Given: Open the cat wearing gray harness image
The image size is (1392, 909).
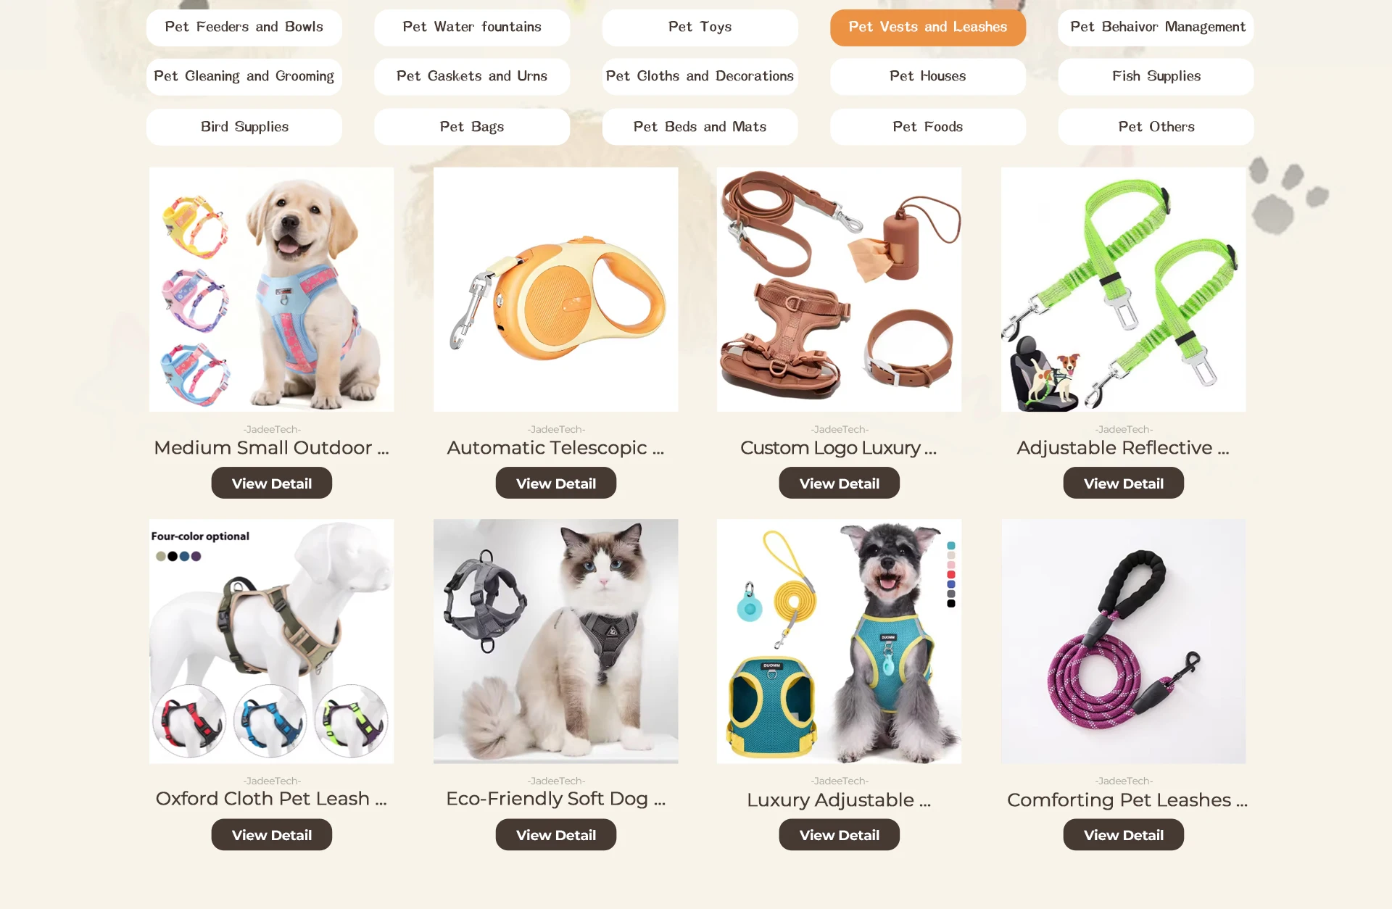Looking at the screenshot, I should [x=556, y=641].
